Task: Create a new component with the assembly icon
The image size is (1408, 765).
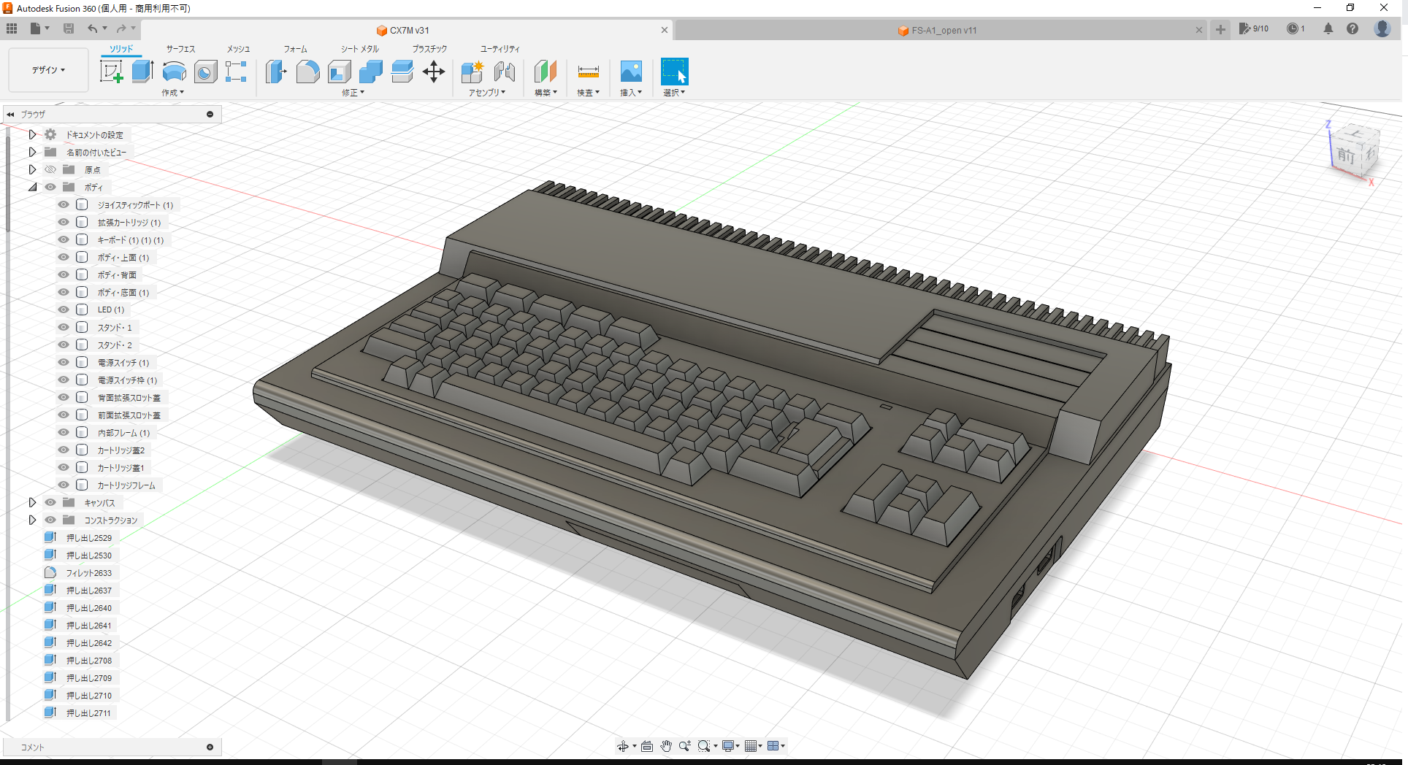Action: (x=472, y=71)
